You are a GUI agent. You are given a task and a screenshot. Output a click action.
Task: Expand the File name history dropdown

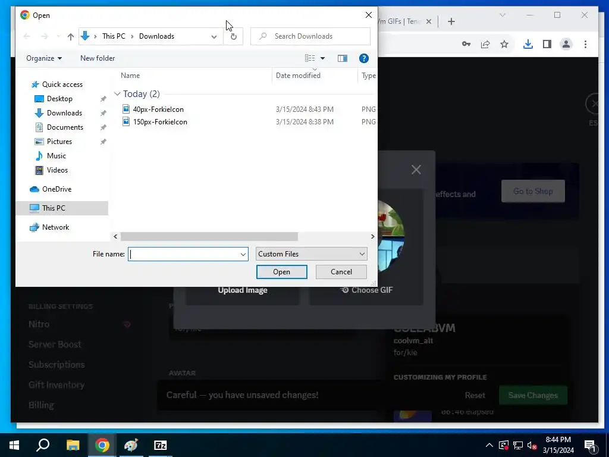(243, 254)
